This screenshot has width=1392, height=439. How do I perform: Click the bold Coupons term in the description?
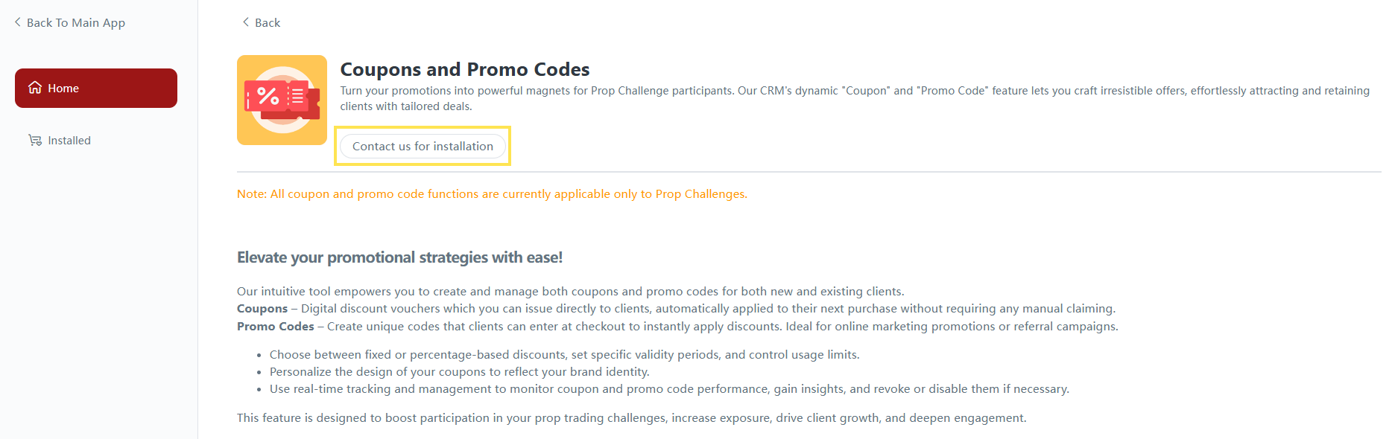pos(262,309)
